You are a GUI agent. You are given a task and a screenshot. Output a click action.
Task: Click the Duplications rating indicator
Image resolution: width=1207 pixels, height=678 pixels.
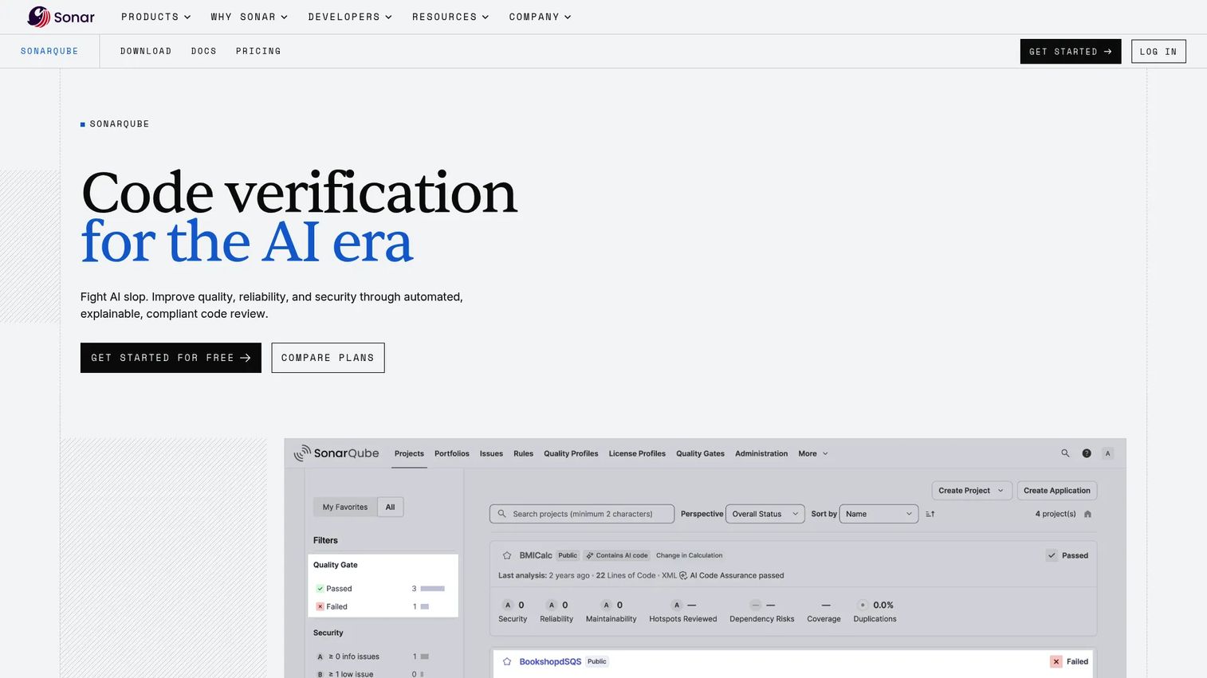click(x=863, y=605)
